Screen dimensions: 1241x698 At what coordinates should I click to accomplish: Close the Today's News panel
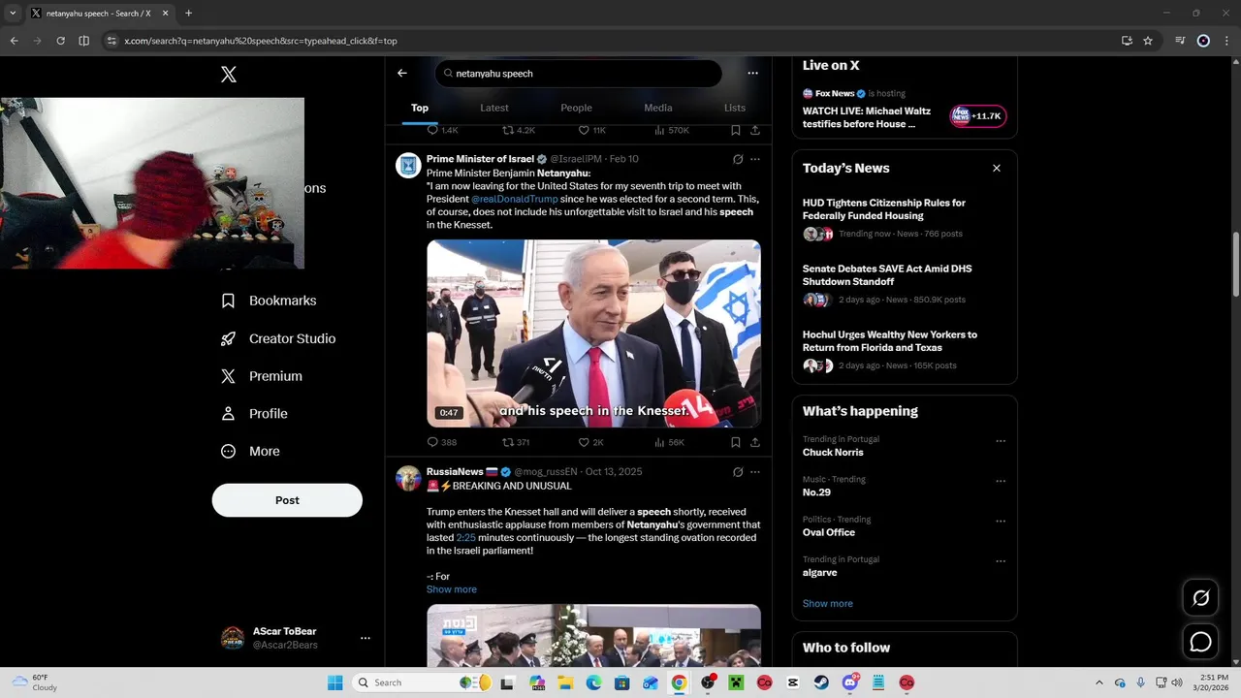[996, 169]
